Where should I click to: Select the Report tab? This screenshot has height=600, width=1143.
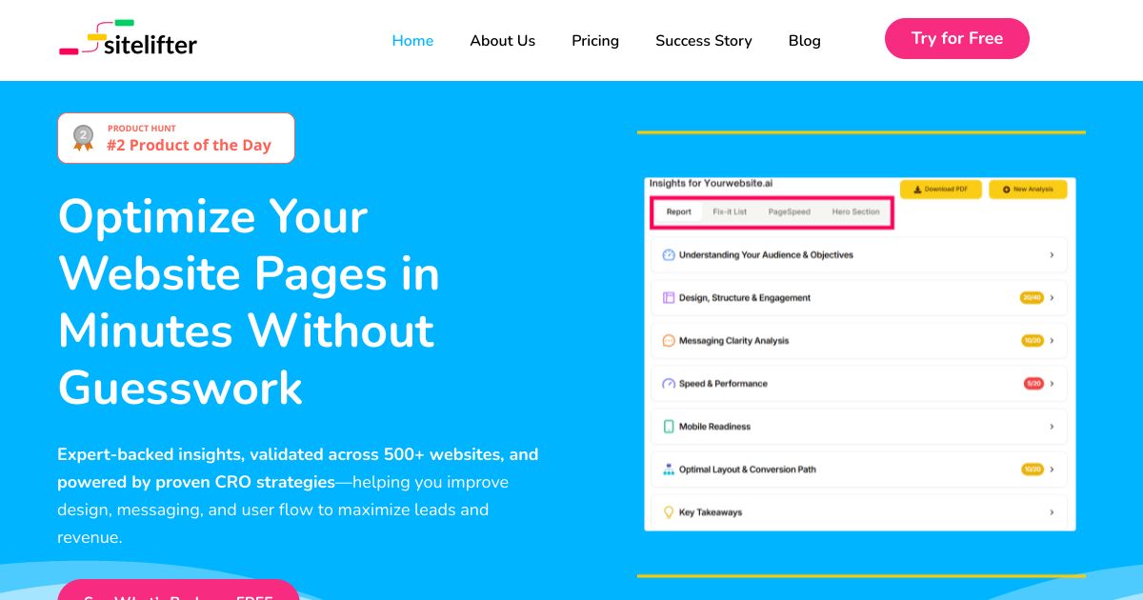(x=679, y=212)
